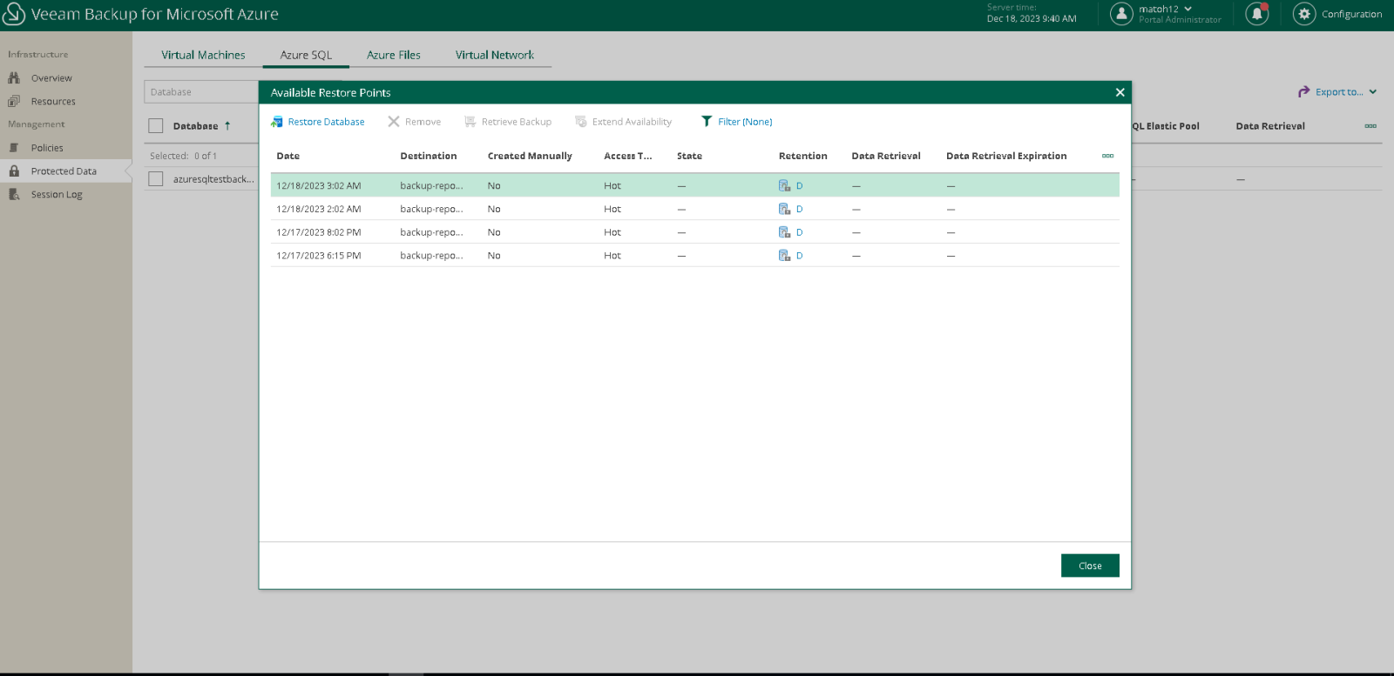Click the Database sort arrow icon
This screenshot has width=1394, height=676.
coord(227,126)
